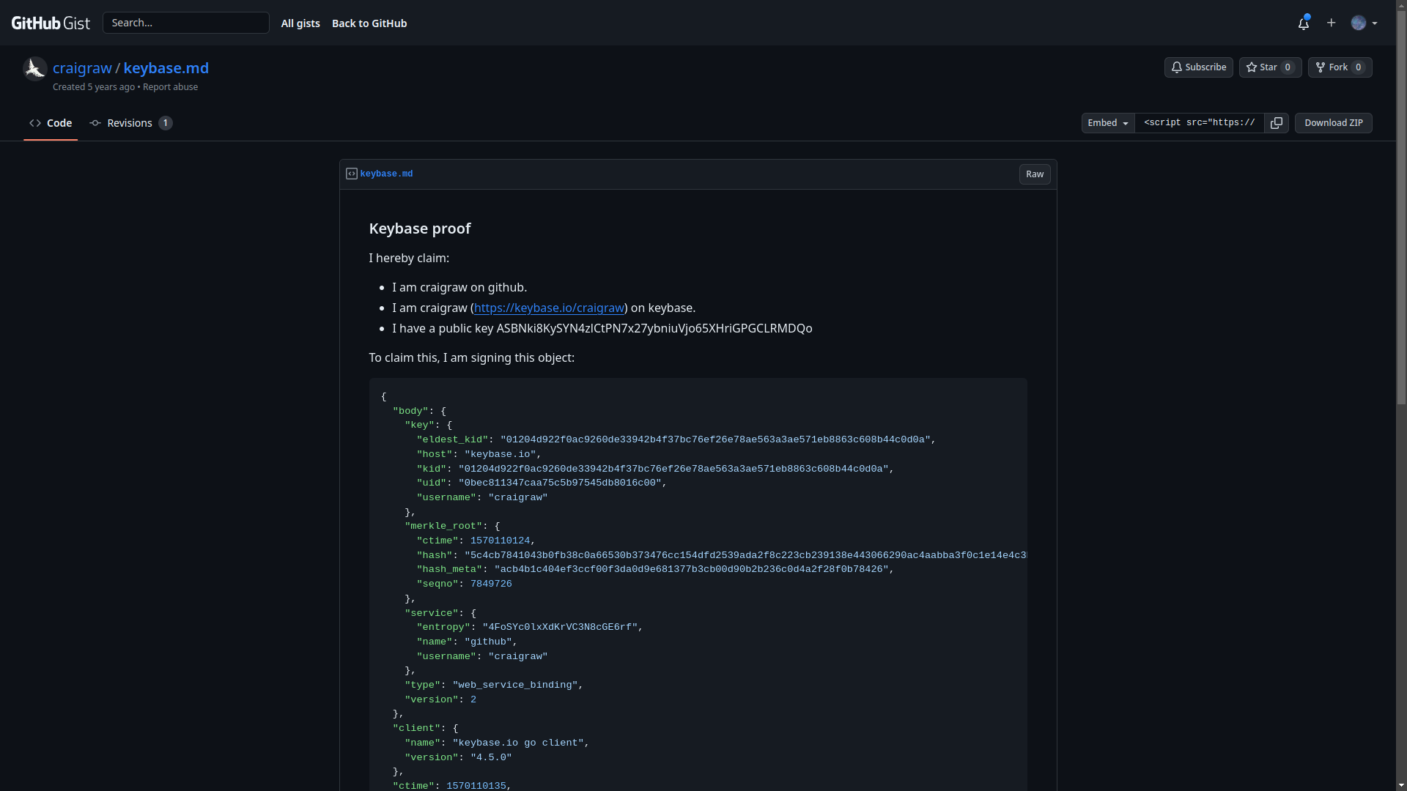
Task: Click craigraw's avatar image
Action: coord(34,69)
